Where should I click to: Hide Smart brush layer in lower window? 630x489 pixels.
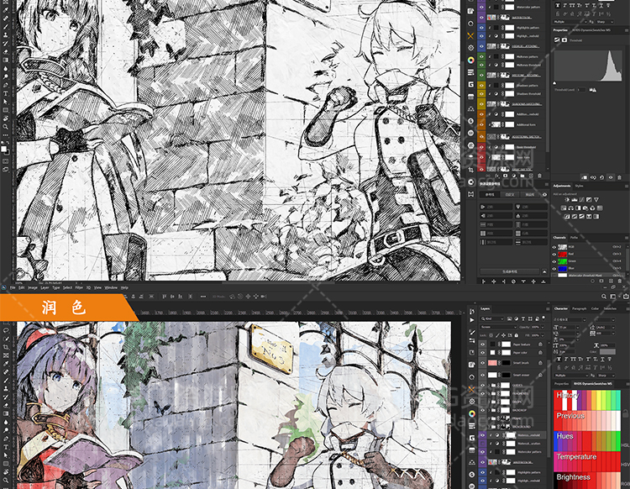[482, 363]
